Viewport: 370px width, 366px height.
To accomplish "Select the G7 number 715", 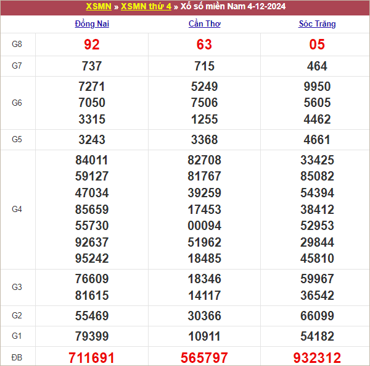I will tap(204, 66).
